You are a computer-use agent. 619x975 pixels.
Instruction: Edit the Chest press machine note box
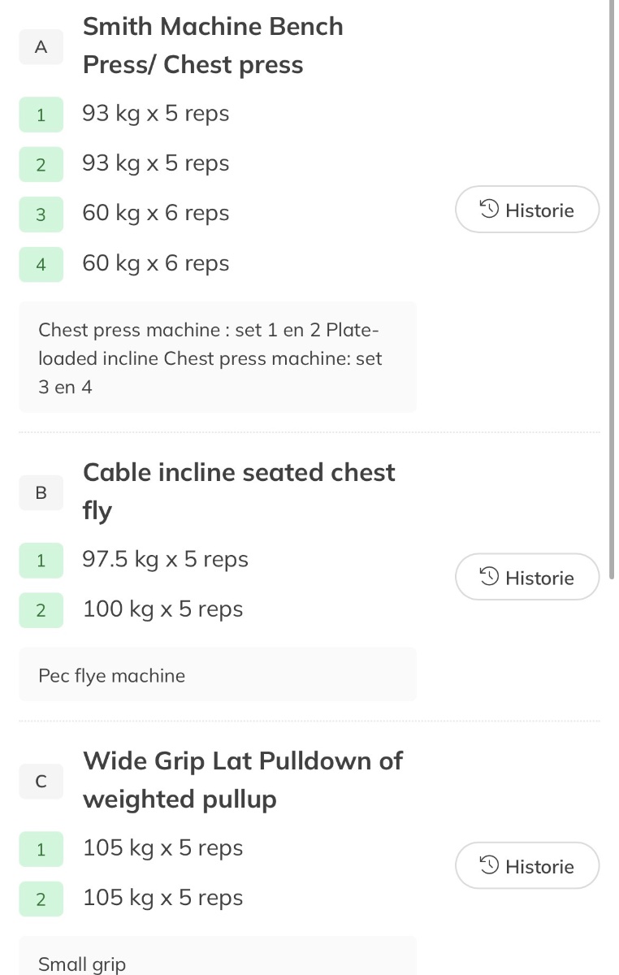click(x=218, y=357)
